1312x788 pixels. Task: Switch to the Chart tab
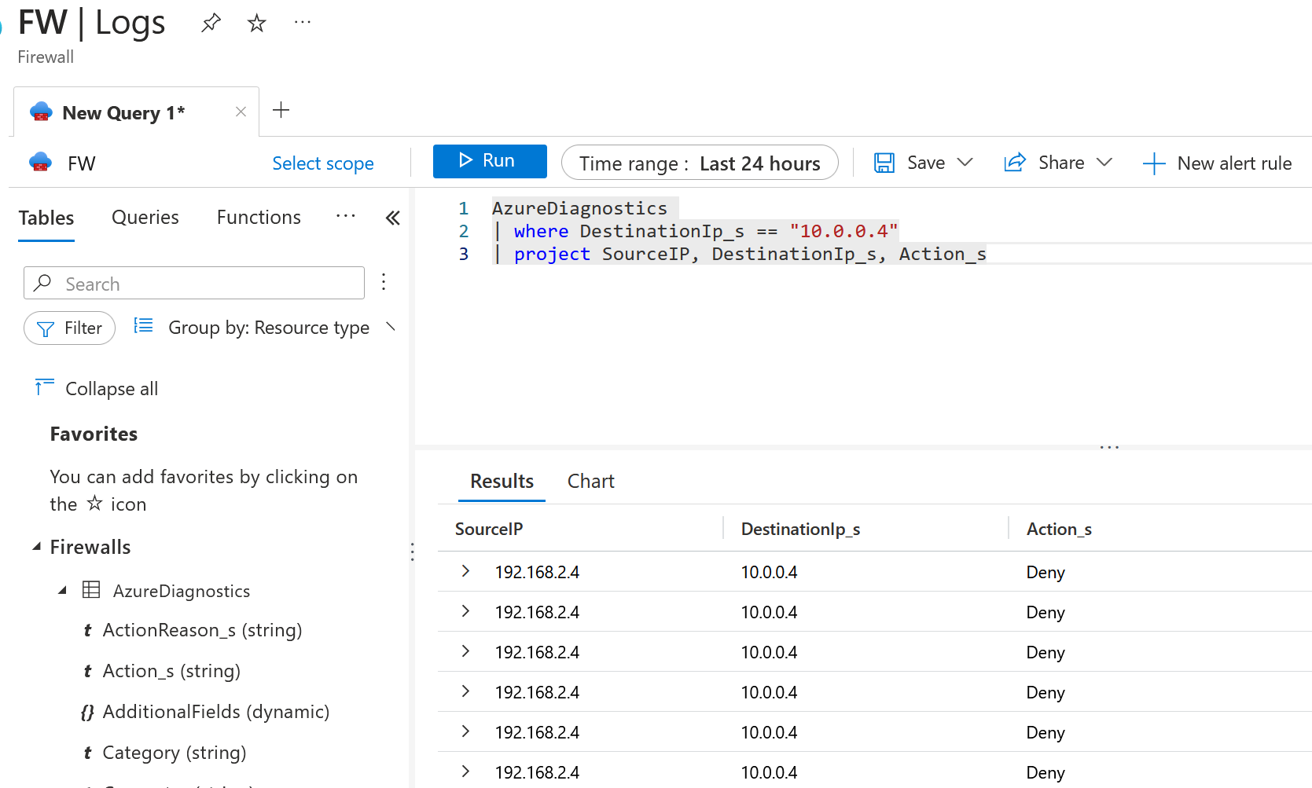591,481
